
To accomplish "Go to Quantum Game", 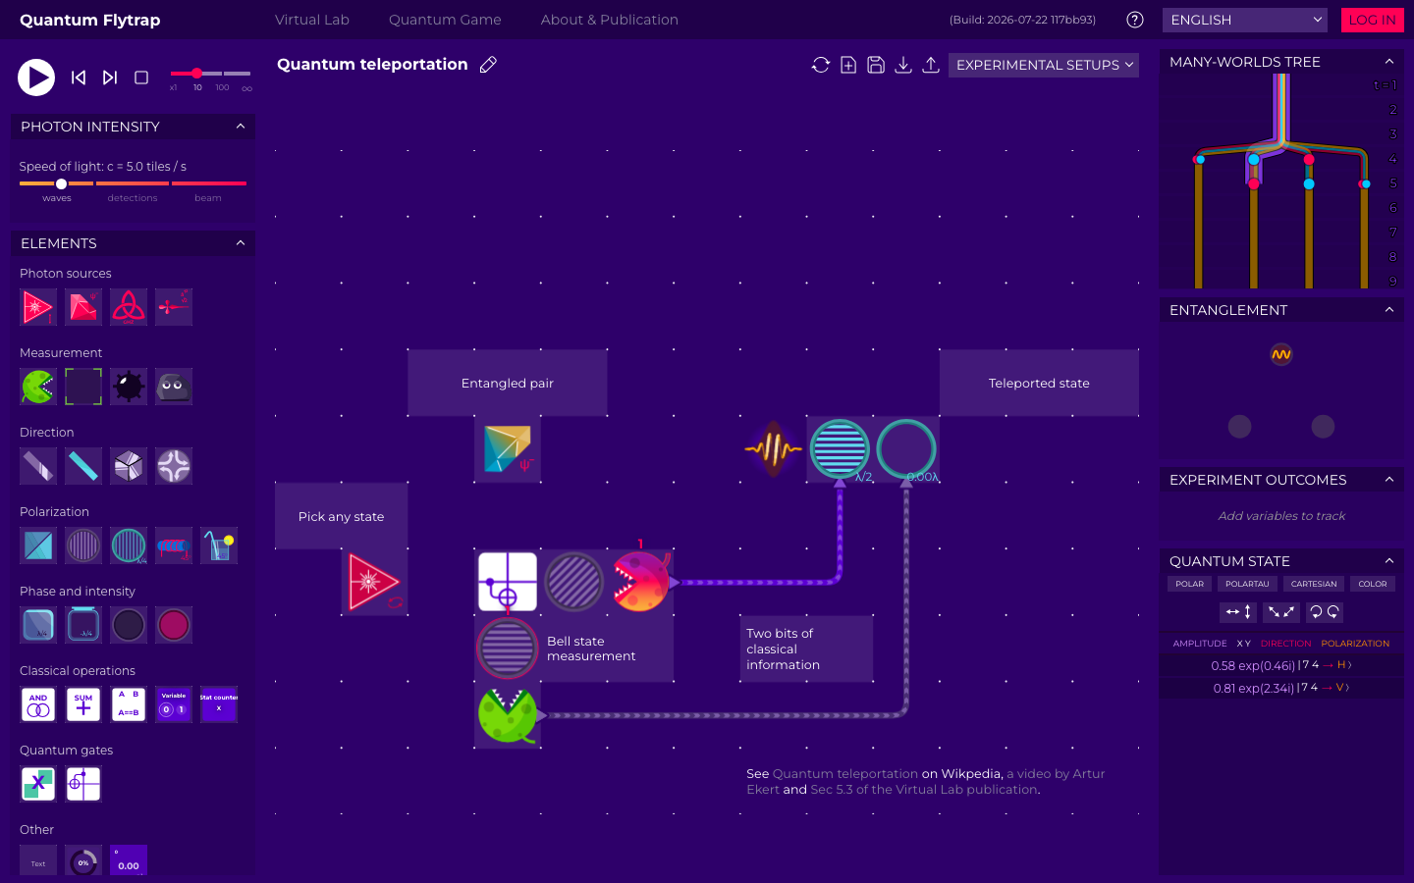I will click(445, 20).
